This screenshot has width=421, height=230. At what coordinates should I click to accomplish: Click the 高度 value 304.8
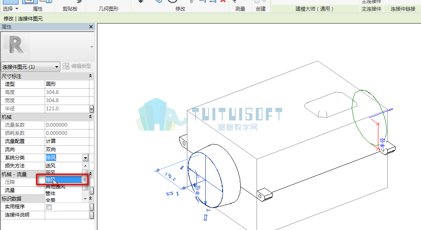pos(66,92)
